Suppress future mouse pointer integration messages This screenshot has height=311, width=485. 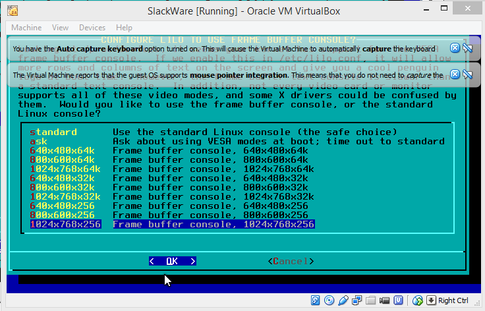pos(467,74)
